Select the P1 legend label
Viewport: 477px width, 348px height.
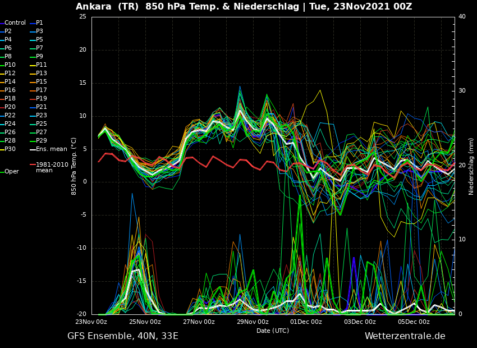39,23
